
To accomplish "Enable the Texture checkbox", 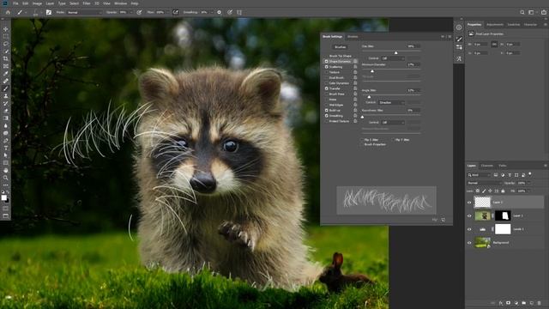I will pyautogui.click(x=326, y=72).
